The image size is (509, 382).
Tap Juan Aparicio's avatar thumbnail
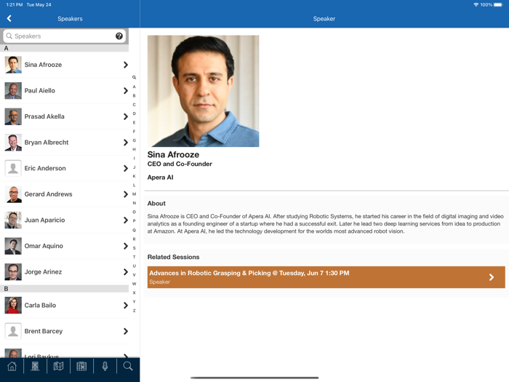pyautogui.click(x=13, y=220)
